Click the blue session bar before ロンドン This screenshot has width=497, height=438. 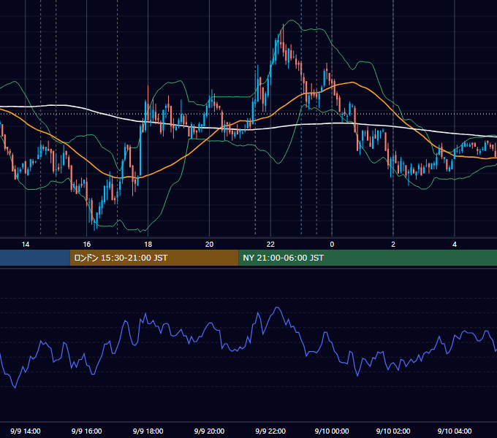35,258
